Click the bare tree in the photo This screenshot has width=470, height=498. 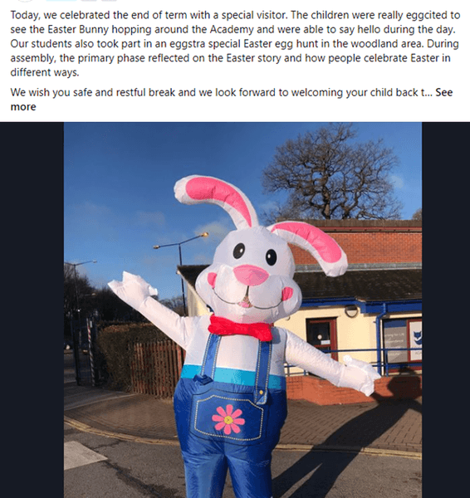click(330, 174)
